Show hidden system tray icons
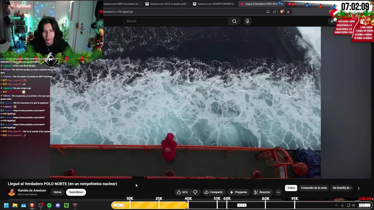This screenshot has height=210, width=374. (x=336, y=205)
